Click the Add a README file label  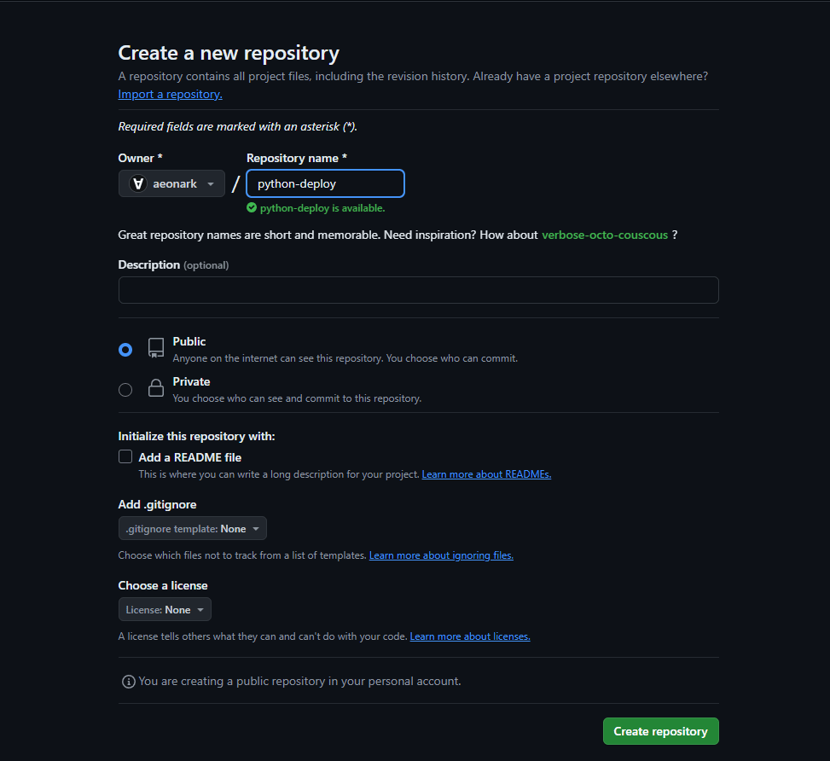[x=190, y=457]
